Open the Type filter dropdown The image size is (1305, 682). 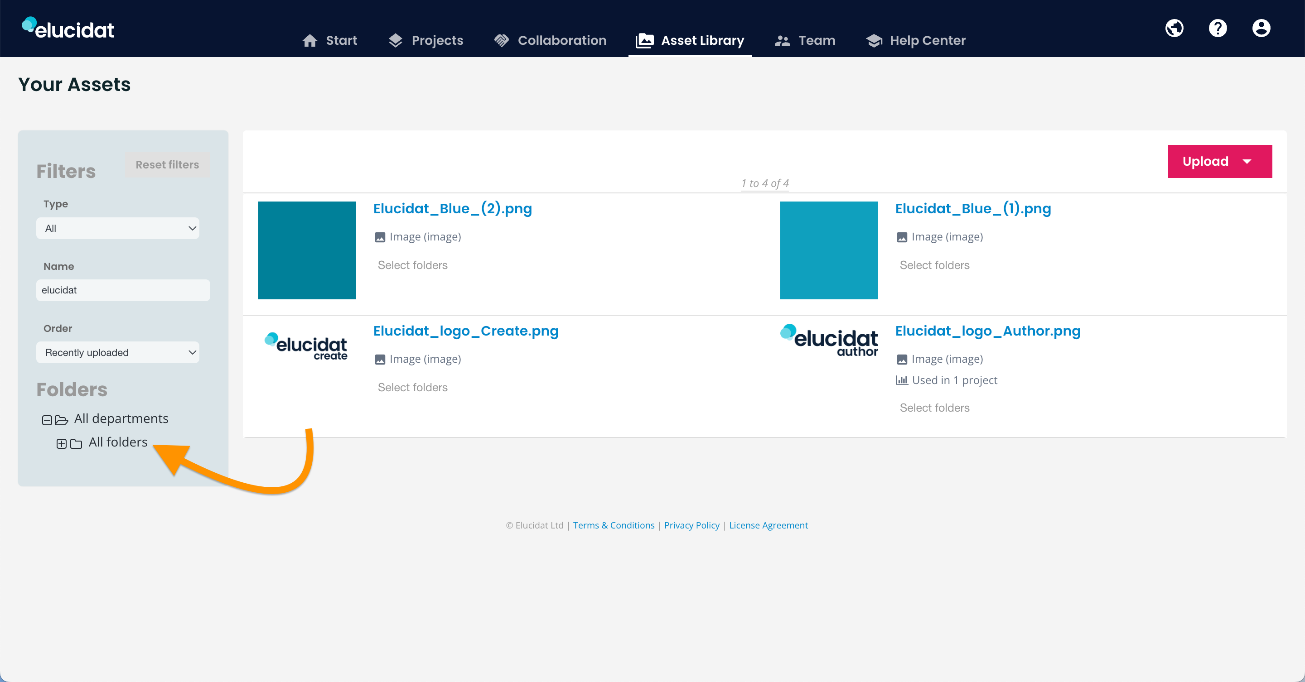click(x=117, y=228)
